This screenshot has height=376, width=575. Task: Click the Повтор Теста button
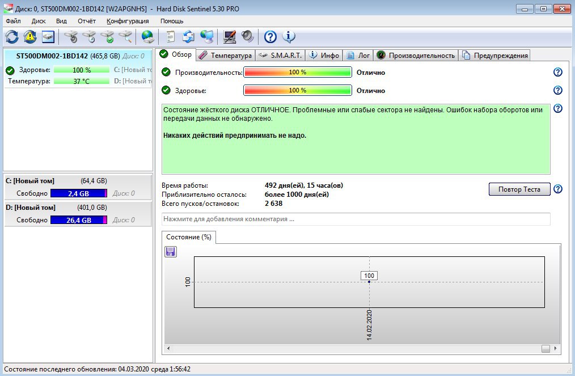[x=519, y=189]
